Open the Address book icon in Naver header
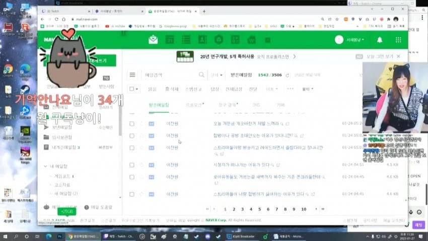The width and height of the screenshot is (428, 241). point(202,40)
